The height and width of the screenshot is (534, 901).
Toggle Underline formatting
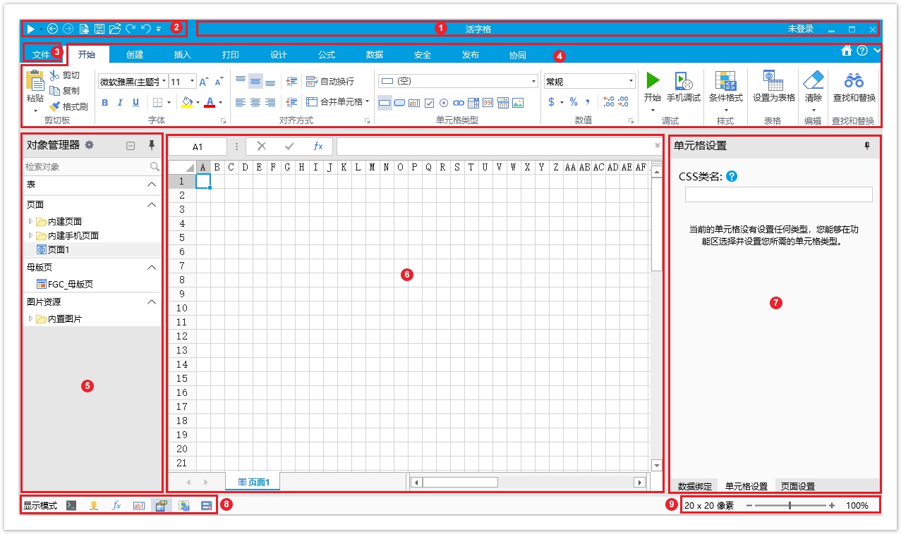click(x=135, y=102)
